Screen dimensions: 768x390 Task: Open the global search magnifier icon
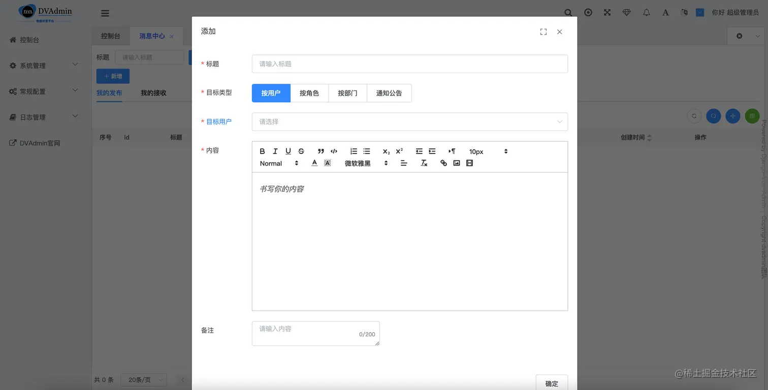[x=568, y=12]
